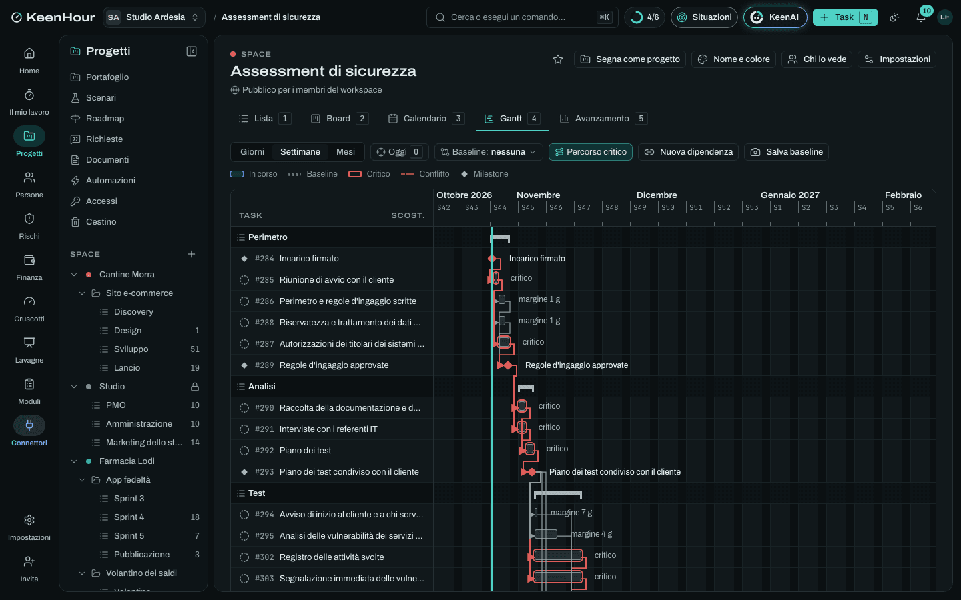The height and width of the screenshot is (600, 961).
Task: Star the Assessment di sicurezza space
Action: (x=558, y=59)
